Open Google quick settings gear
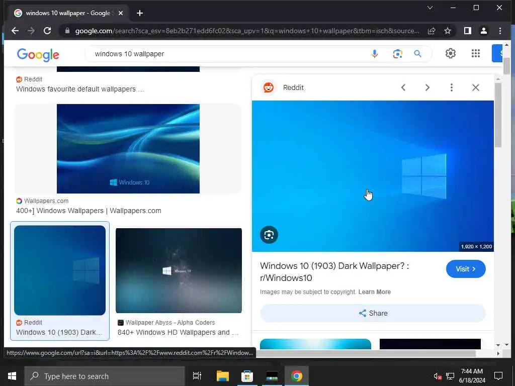The image size is (515, 386). 450,53
